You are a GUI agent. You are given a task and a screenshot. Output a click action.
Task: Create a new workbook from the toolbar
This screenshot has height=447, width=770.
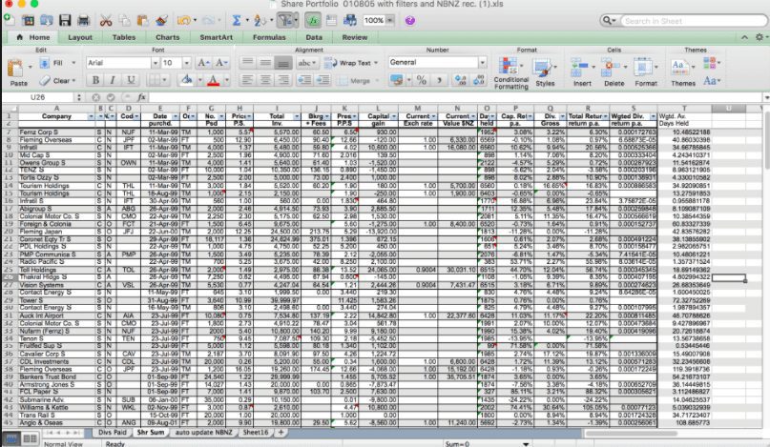pos(9,20)
